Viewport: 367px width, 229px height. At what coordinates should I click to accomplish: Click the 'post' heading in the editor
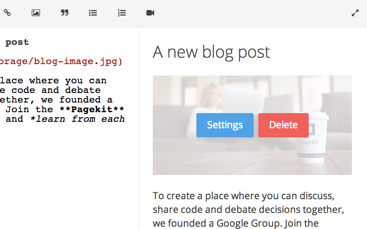pos(17,42)
